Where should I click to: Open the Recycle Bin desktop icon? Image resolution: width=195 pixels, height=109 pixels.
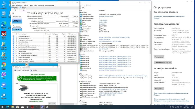click(4, 14)
